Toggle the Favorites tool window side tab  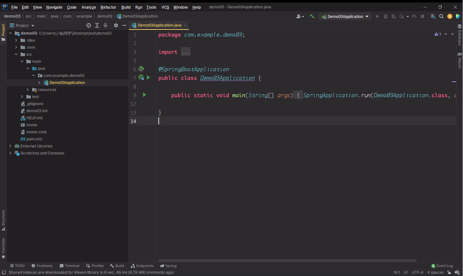[3, 248]
